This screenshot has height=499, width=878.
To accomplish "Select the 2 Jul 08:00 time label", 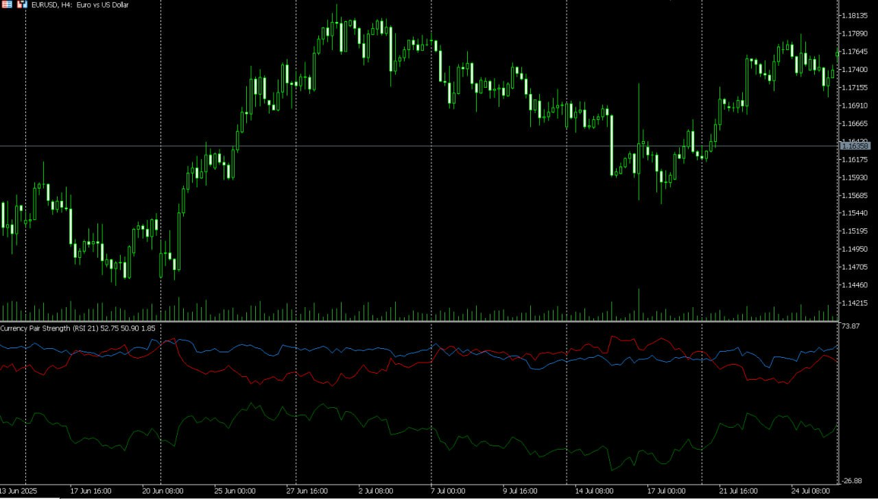I will pyautogui.click(x=375, y=491).
